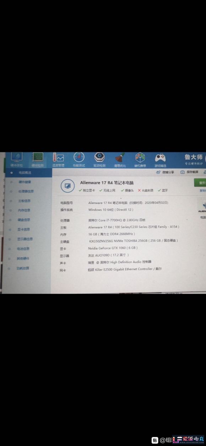Click the 主硬盘 row label
The height and width of the screenshot is (446, 206).
[65, 242]
